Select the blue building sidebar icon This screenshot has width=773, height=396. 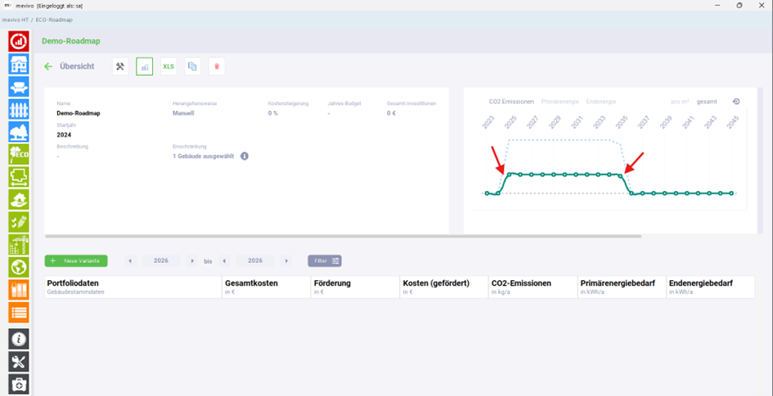pyautogui.click(x=19, y=64)
